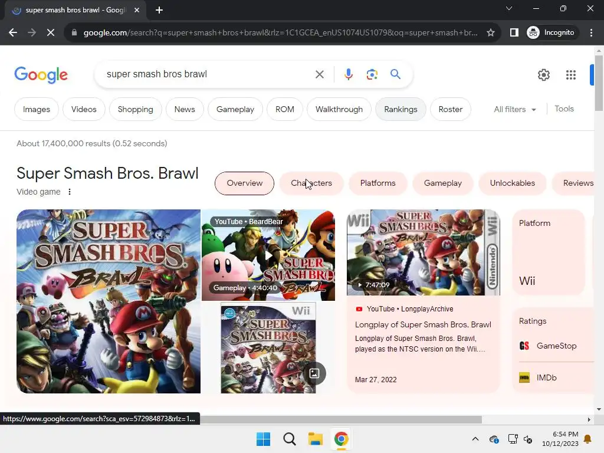
Task: Expand the All filters dropdown
Action: click(x=515, y=109)
